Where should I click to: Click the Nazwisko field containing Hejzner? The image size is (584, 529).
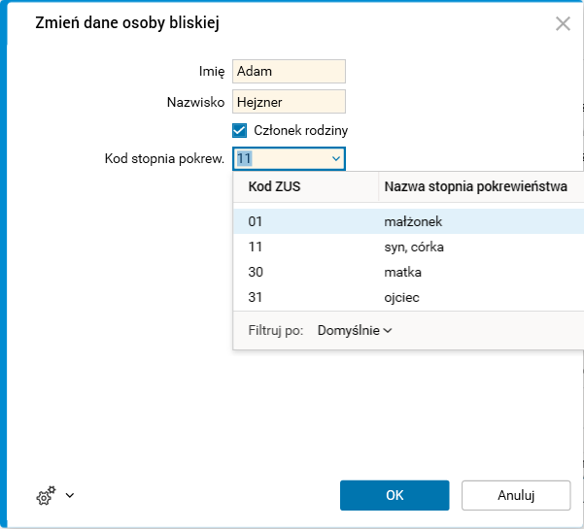coord(289,101)
